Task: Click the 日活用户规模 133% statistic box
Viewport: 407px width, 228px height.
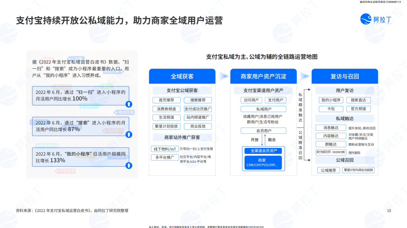Action: click(x=81, y=157)
